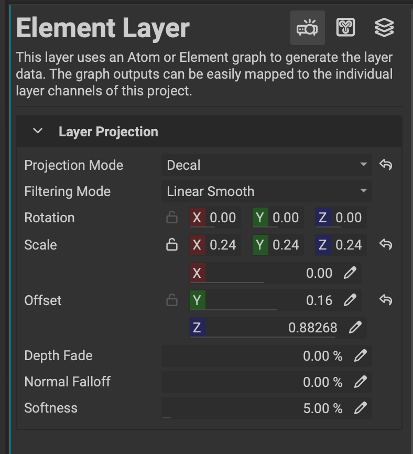The height and width of the screenshot is (454, 413).
Task: Toggle the Rotation lock
Action: click(x=172, y=218)
